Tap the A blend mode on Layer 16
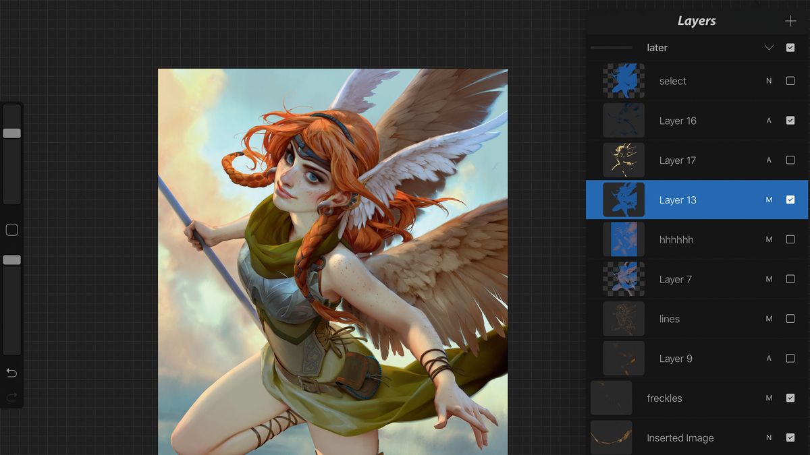Screen dimensions: 810x455 (x=769, y=120)
